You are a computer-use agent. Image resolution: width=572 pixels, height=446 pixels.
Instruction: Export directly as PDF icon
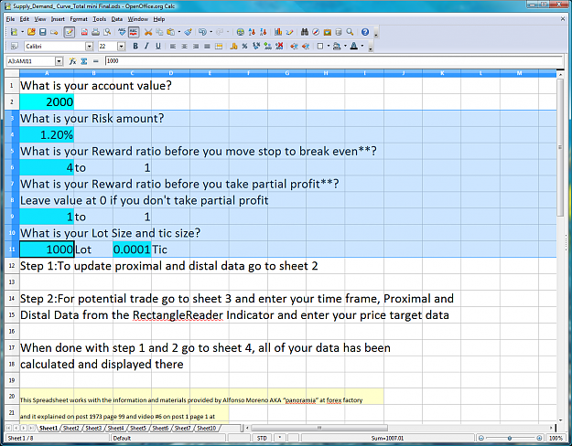pos(84,32)
